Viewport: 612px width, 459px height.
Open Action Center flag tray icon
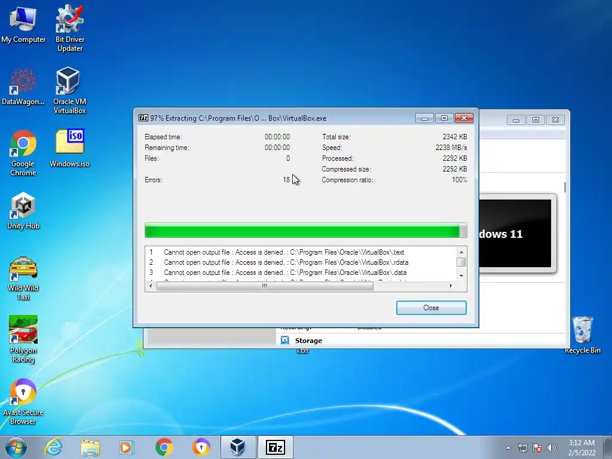pyautogui.click(x=537, y=448)
